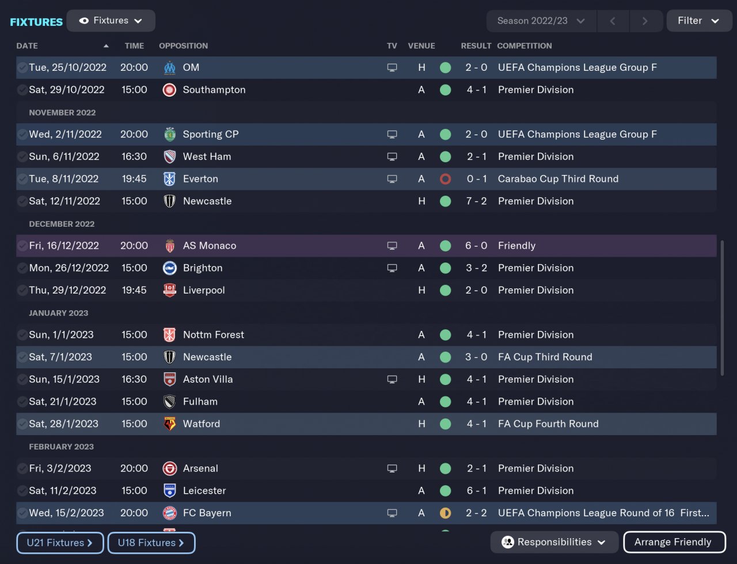Toggle the checkmark beside the AS Monaco friendly

point(22,246)
